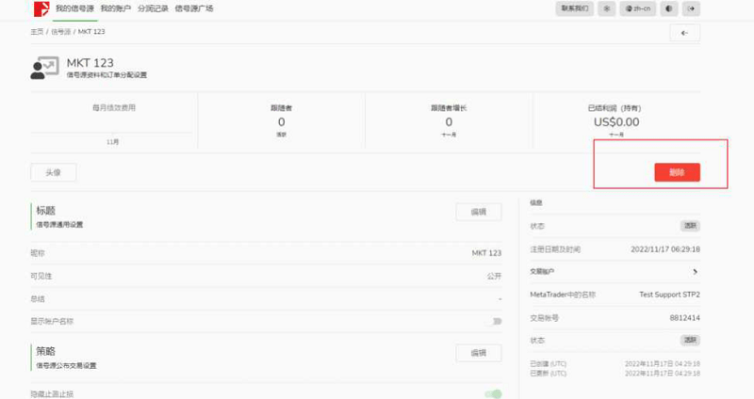The image size is (754, 399).
Task: Toggle the dark mode contrast icon
Action: [x=669, y=8]
